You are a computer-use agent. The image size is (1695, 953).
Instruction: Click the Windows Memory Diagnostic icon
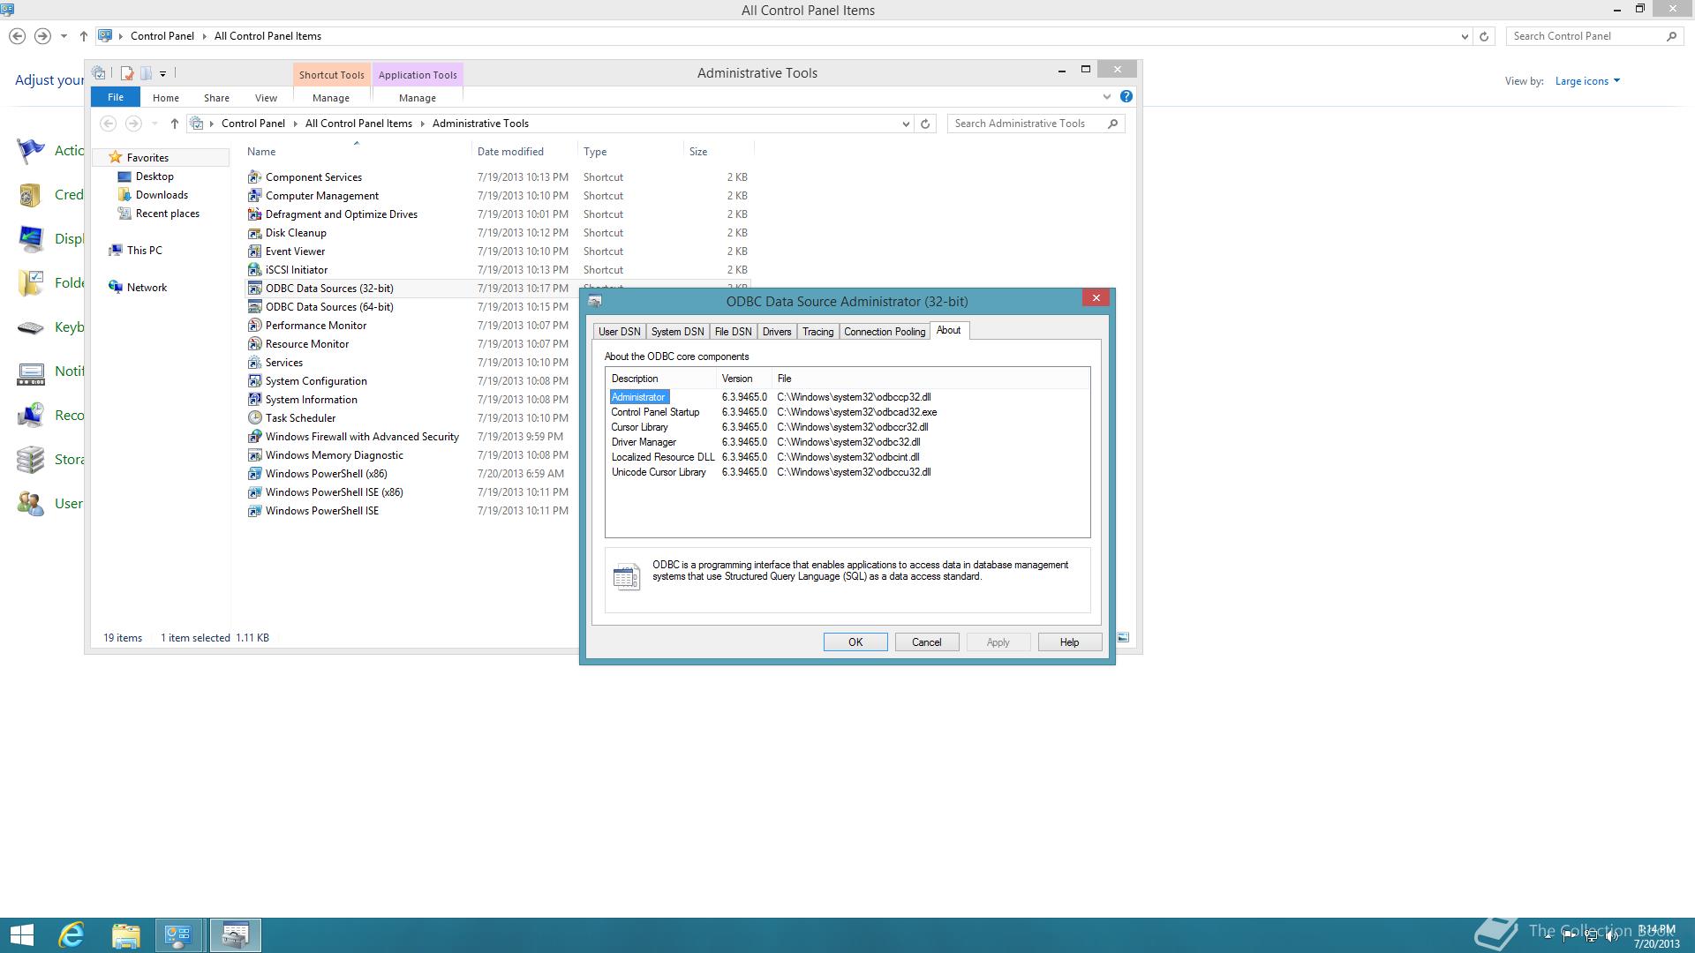(254, 455)
